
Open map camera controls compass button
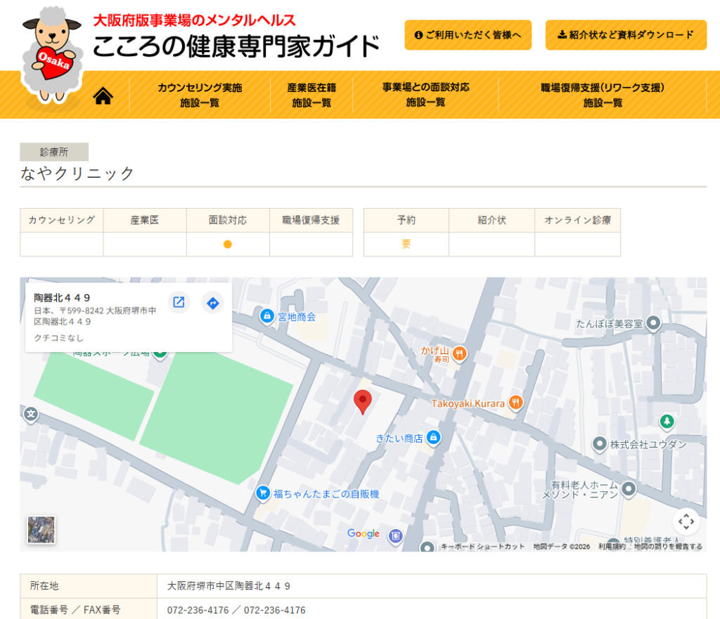point(686,521)
